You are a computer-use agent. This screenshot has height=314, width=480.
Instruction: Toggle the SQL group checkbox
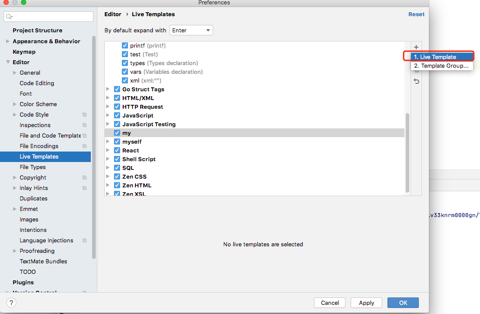117,168
